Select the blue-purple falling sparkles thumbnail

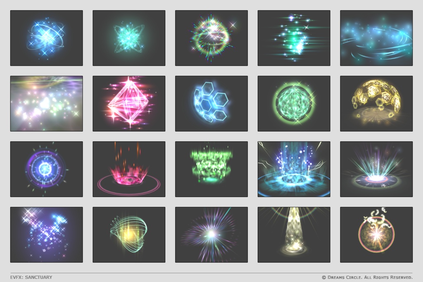coord(46,235)
